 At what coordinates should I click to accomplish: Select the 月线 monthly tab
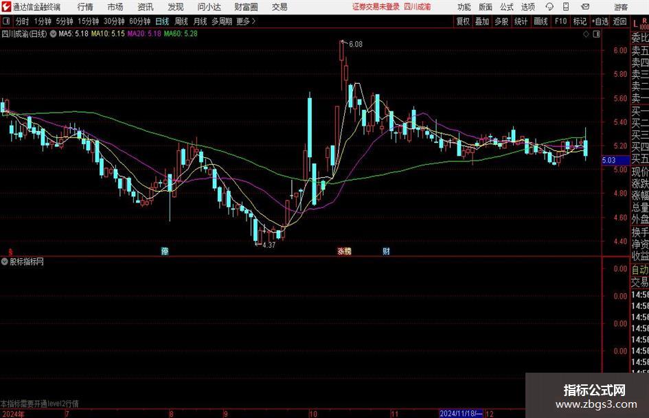click(201, 21)
